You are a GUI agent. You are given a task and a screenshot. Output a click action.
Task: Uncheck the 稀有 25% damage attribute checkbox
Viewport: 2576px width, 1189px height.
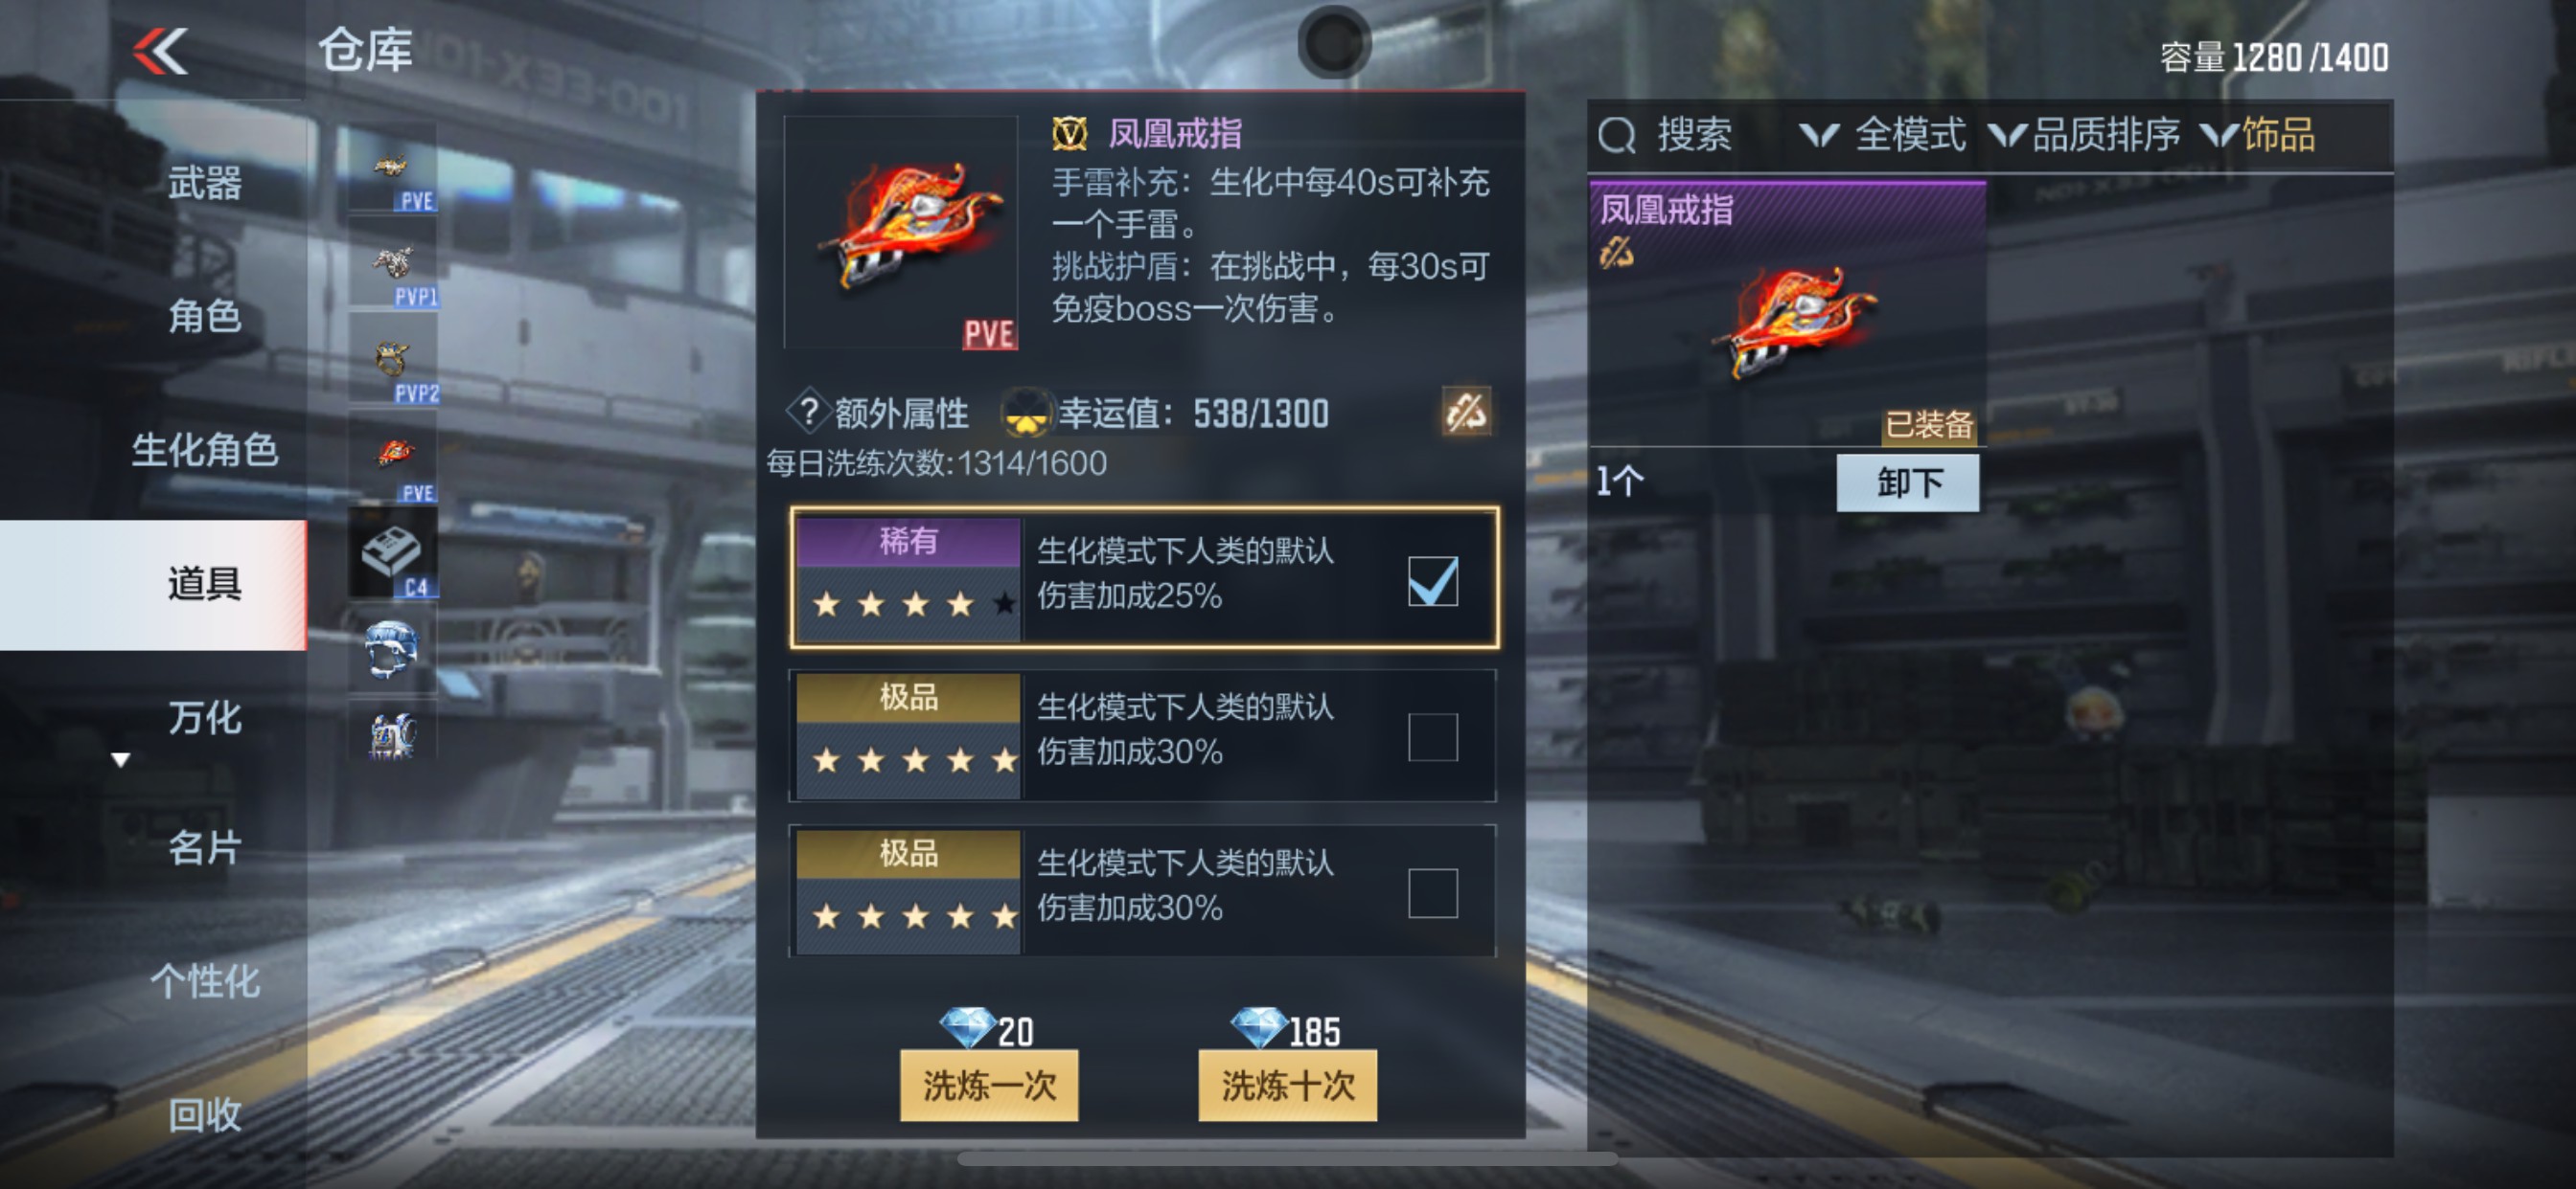coord(1432,580)
